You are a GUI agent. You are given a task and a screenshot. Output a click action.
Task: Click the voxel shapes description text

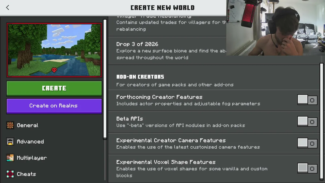pos(192,172)
